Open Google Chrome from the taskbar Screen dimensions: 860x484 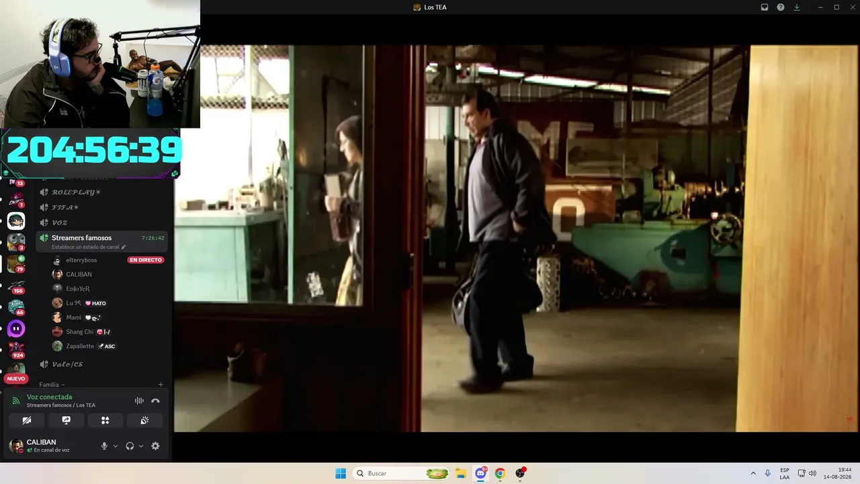pos(500,473)
